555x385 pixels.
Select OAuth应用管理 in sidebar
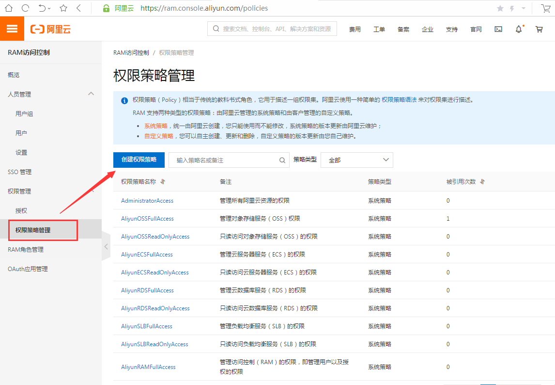pyautogui.click(x=28, y=269)
